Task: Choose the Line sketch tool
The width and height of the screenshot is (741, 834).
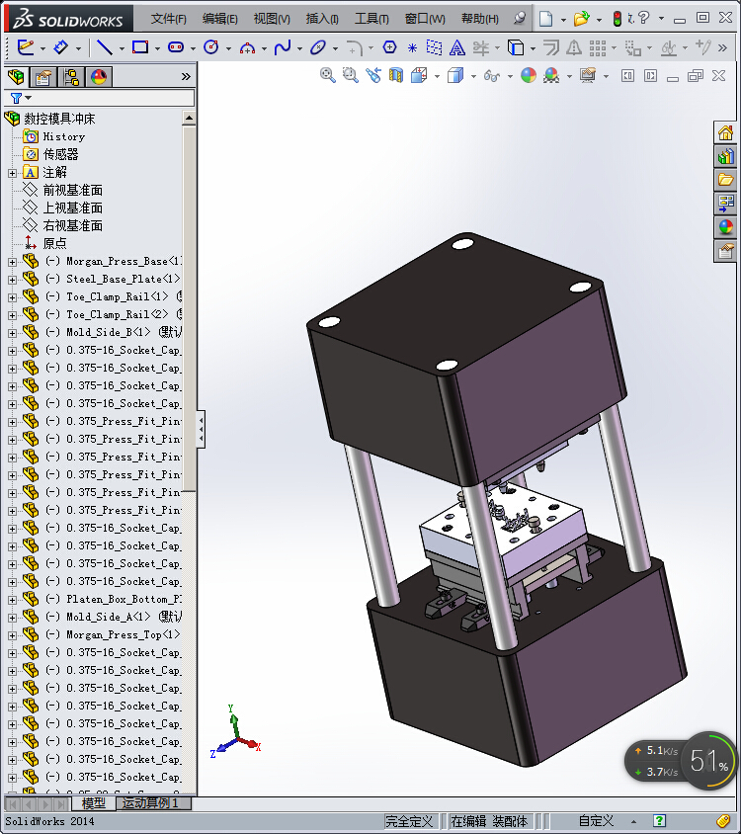Action: [x=104, y=47]
